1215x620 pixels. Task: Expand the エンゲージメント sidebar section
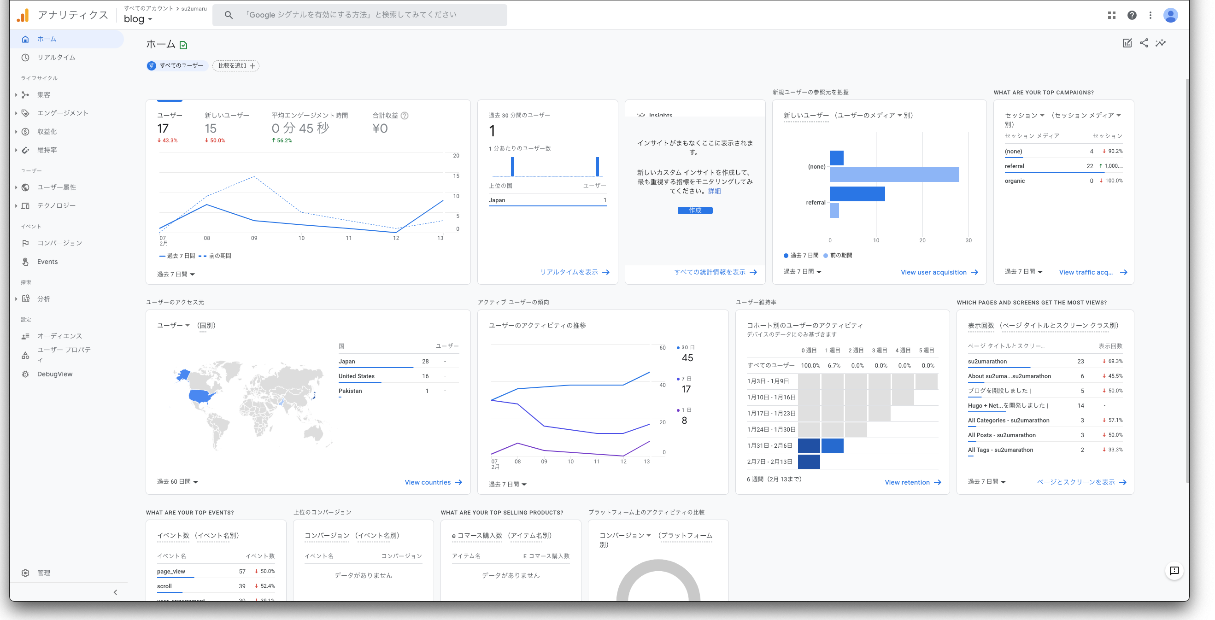[63, 113]
